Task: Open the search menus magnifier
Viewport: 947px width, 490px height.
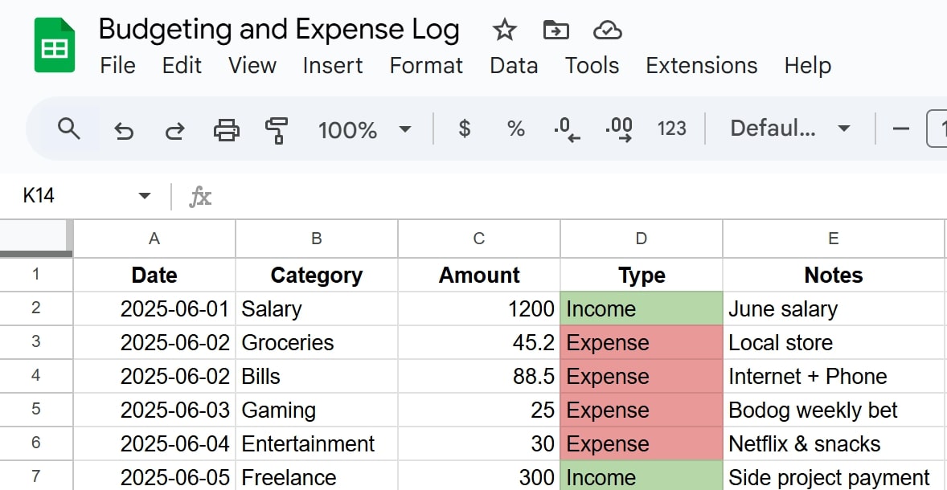Action: click(69, 129)
